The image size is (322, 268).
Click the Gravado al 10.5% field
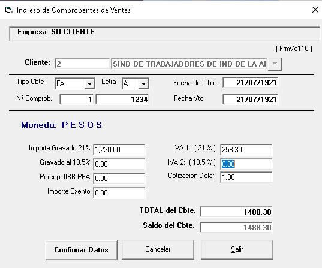(x=119, y=164)
